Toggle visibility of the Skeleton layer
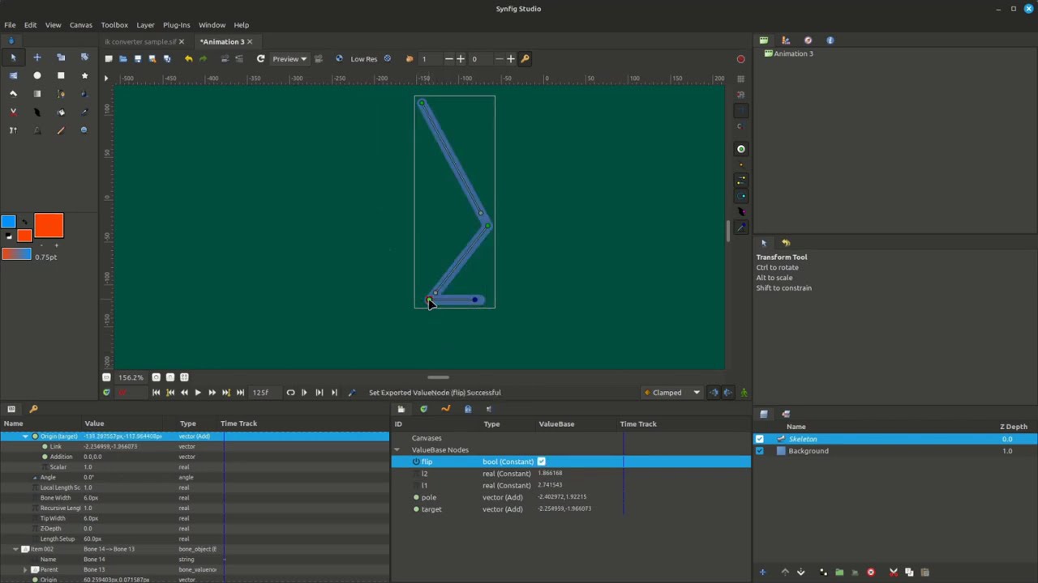The image size is (1038, 583). tap(759, 439)
